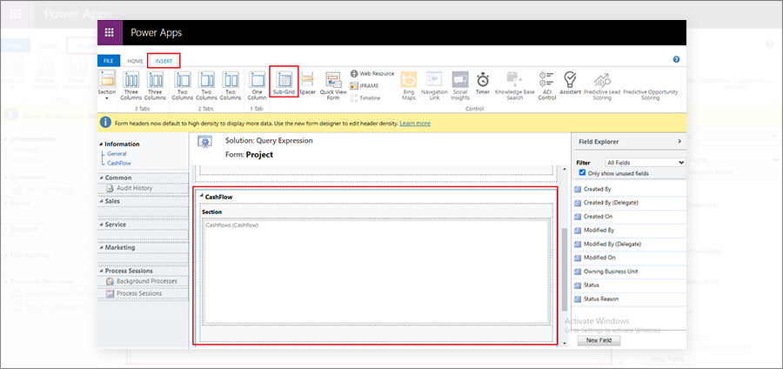Insert a Quick View Form
This screenshot has height=369, width=783.
click(333, 86)
